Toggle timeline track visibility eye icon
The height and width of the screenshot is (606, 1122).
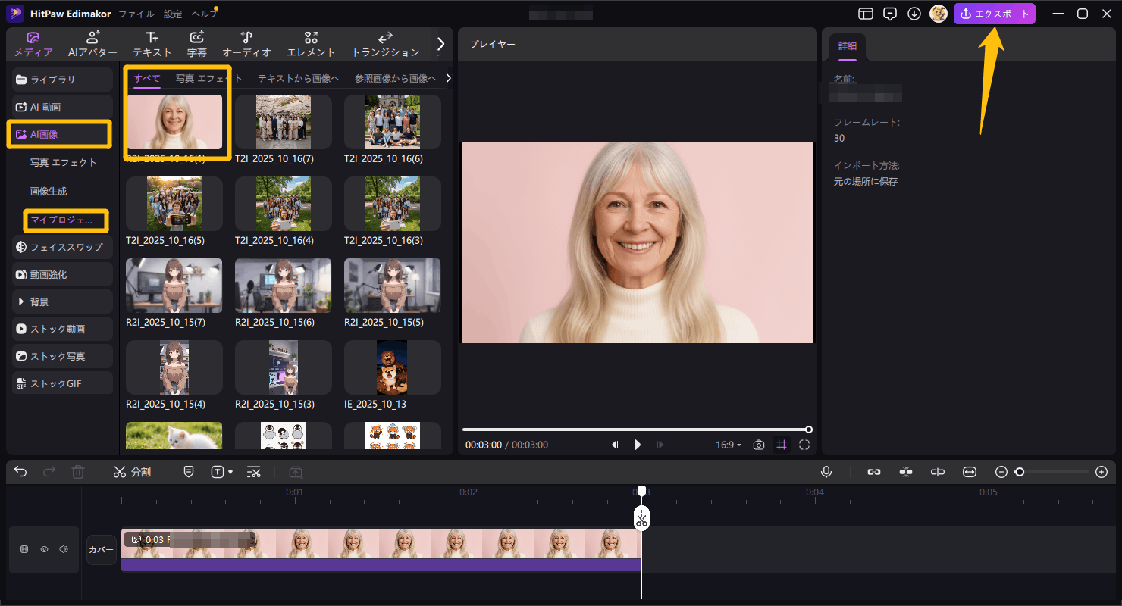pos(44,549)
